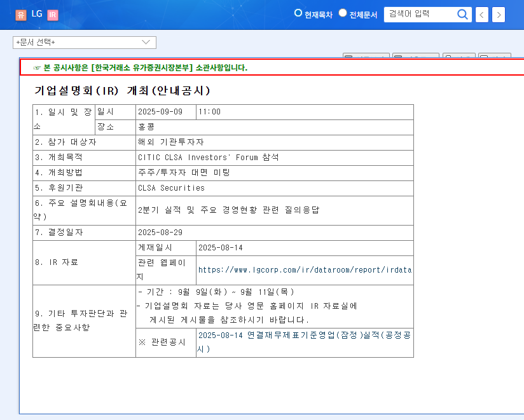Screen dimensions: 524x420
Task: Click the 관련 웹페이지 label
Action: coord(161,270)
